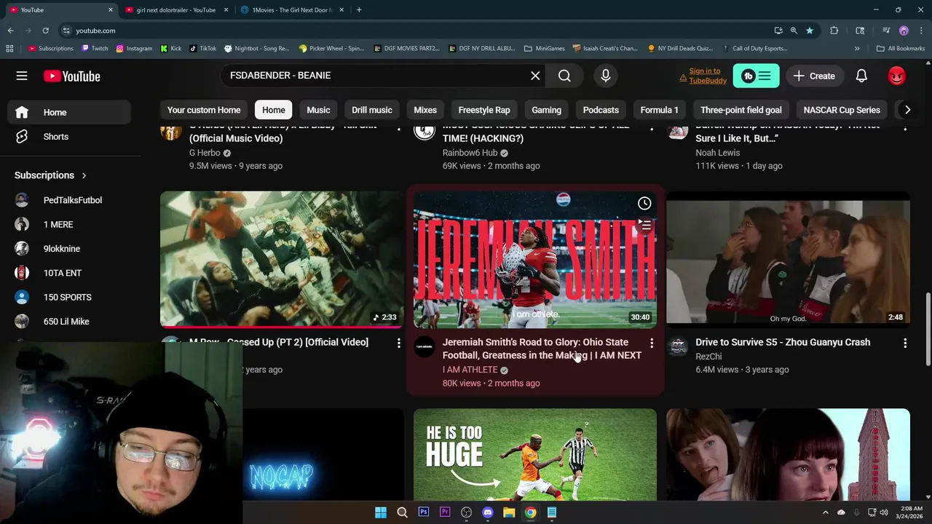Add Jeremiah Smith video to Watch Later
This screenshot has width=932, height=524.
[644, 204]
